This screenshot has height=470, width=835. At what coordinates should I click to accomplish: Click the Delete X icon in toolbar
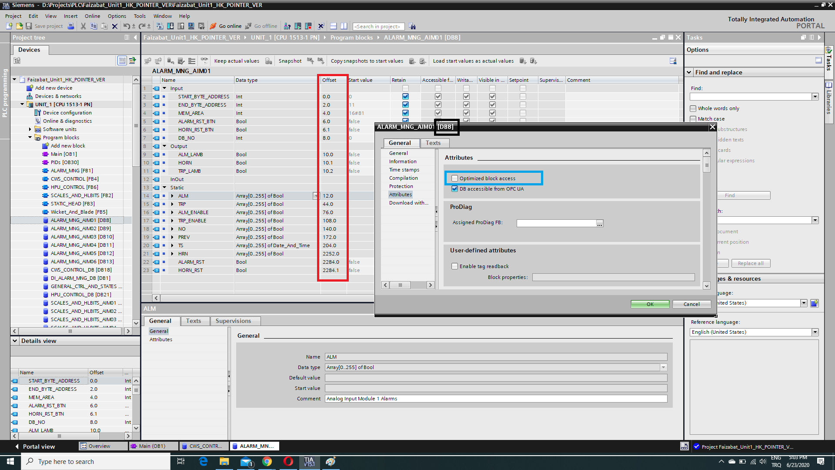tap(115, 26)
